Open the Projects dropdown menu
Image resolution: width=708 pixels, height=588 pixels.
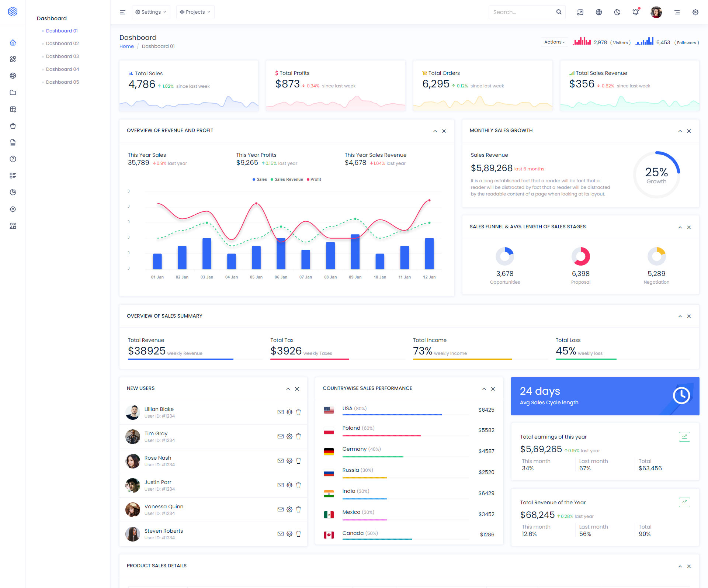click(x=195, y=12)
